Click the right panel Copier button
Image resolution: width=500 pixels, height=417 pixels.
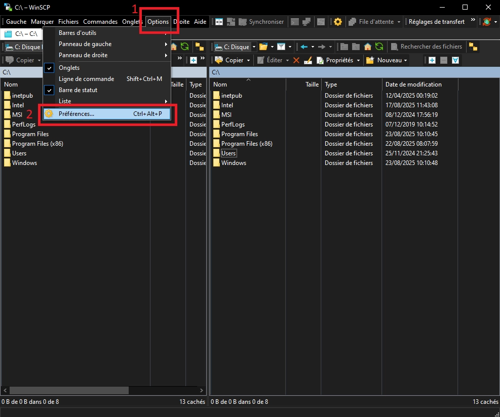[229, 60]
